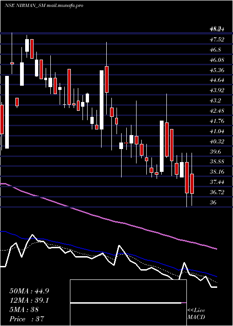Click the 38.88 price axis label
Viewport: 233px width, 326px height.
click(217, 162)
